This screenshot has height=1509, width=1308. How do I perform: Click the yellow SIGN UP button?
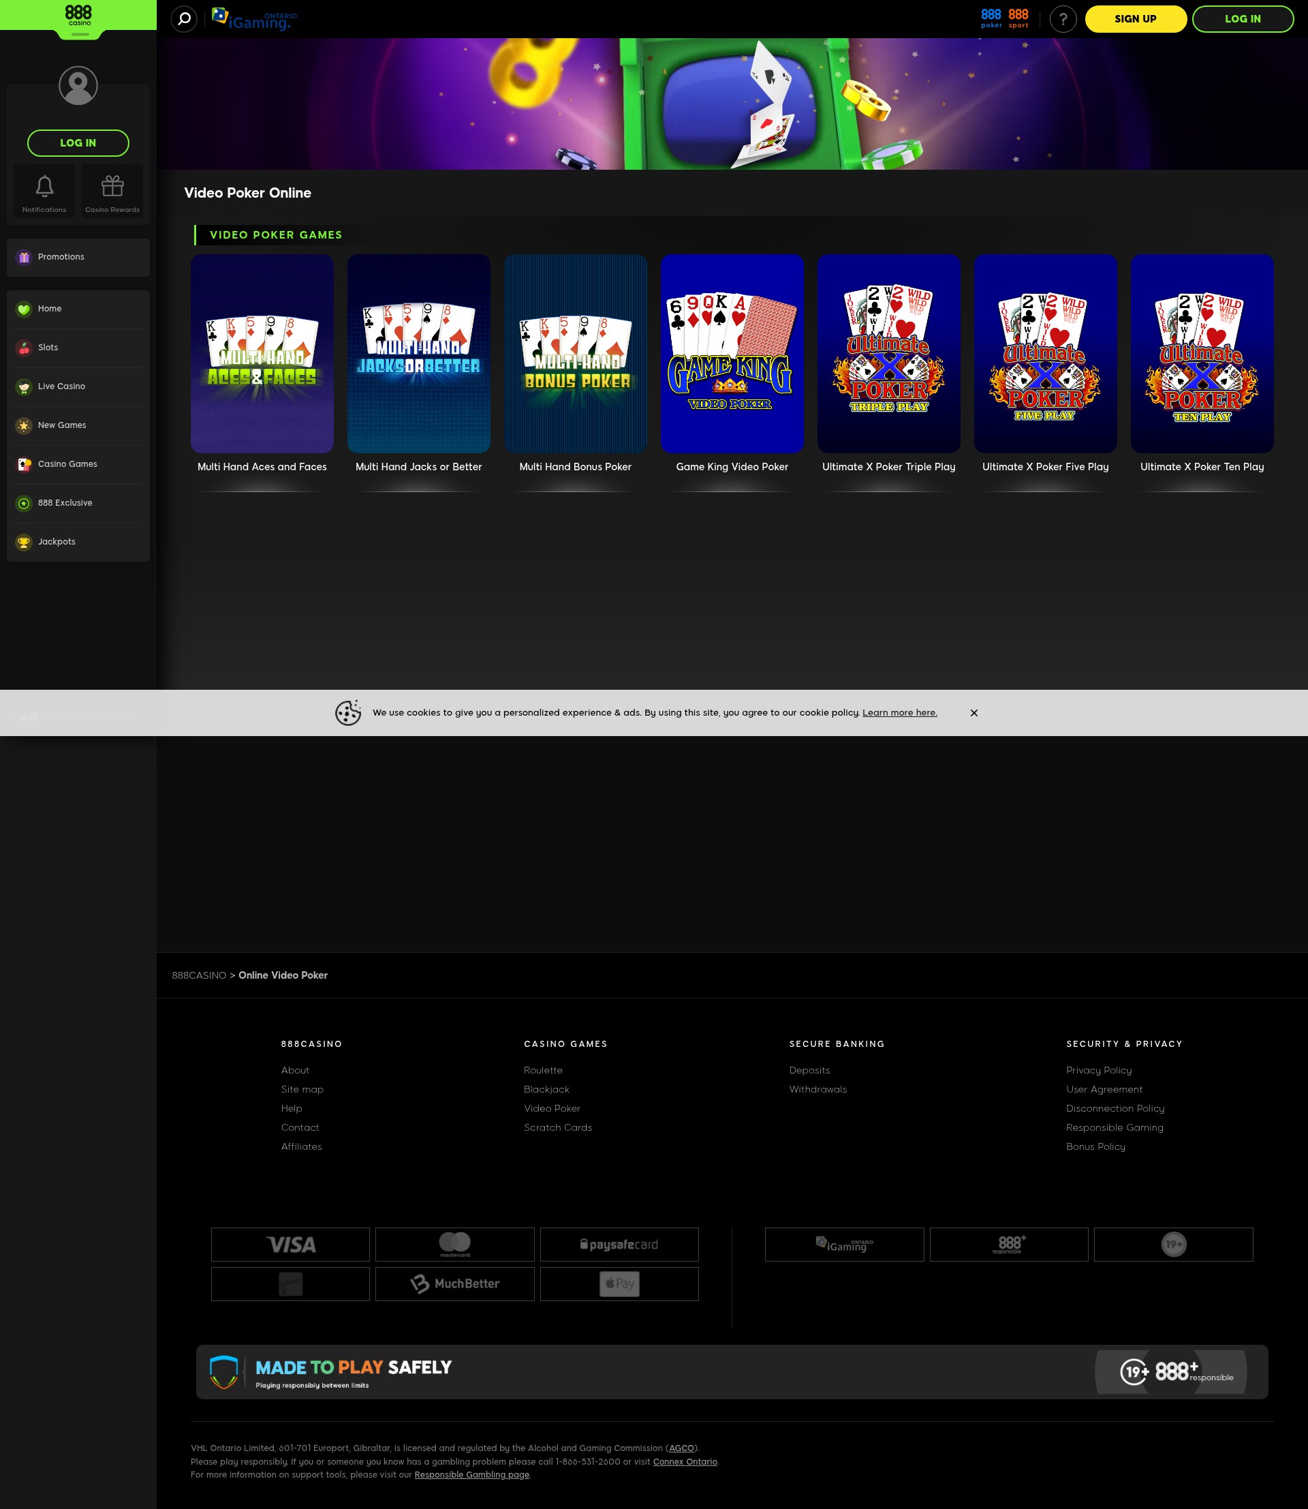click(1136, 19)
